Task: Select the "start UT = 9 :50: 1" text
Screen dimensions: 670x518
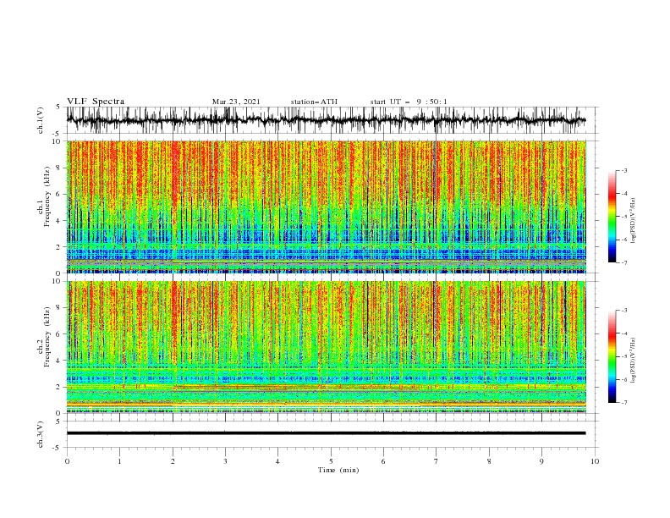Action: tap(409, 102)
